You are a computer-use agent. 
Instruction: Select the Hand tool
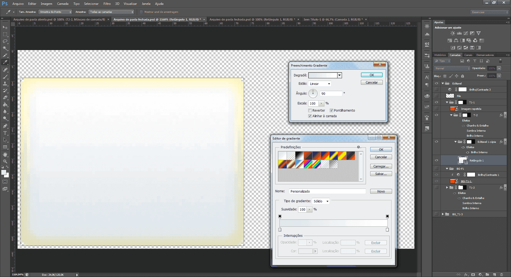[x=5, y=154]
